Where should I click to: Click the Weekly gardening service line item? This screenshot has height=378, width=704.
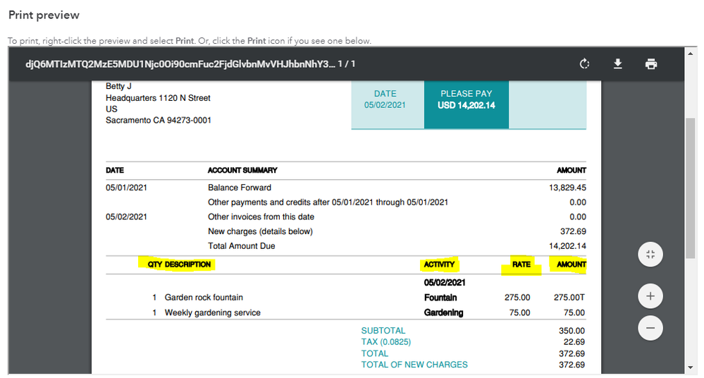pyautogui.click(x=212, y=312)
